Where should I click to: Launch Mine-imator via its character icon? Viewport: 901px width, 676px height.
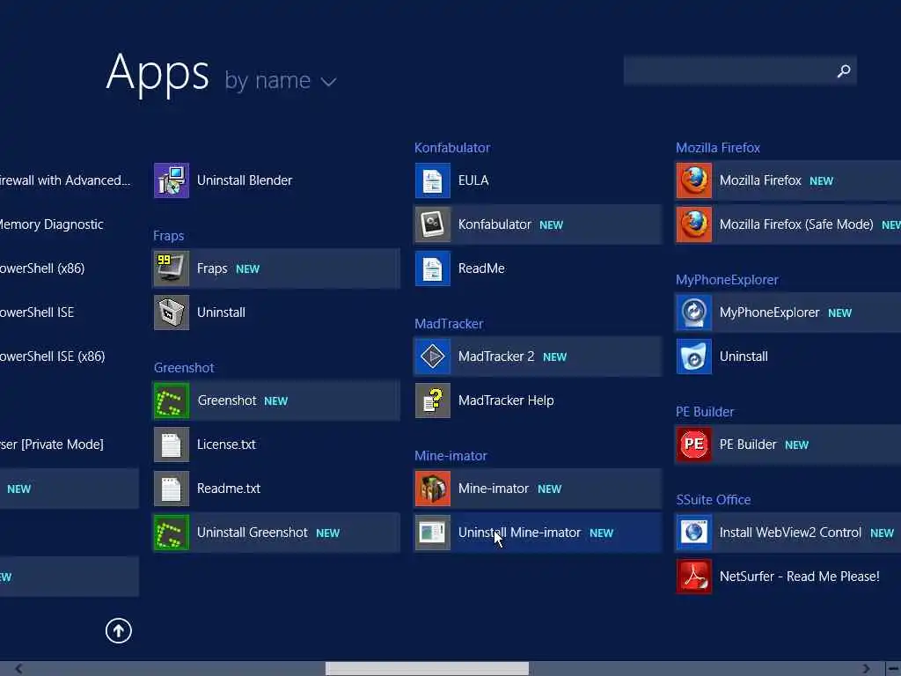pos(433,489)
